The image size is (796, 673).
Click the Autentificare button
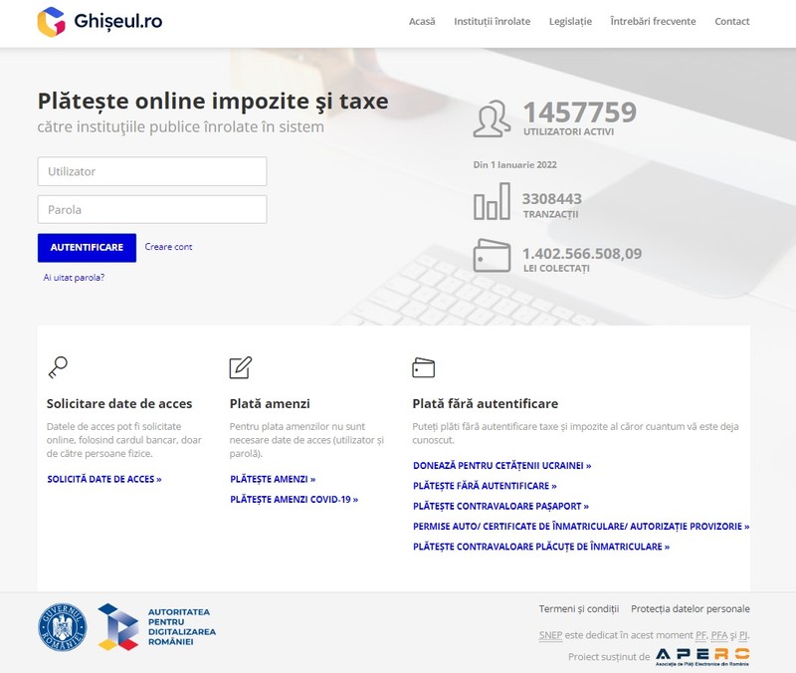(x=87, y=247)
